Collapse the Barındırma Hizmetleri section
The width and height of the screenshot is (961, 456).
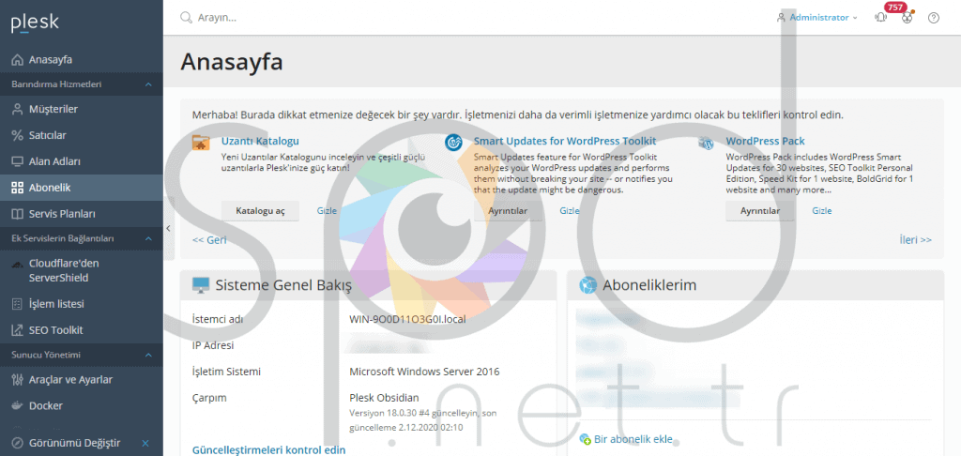pyautogui.click(x=148, y=84)
